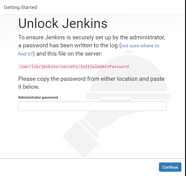Click the "Administrator password" field label
186x176 pixels.
pyautogui.click(x=38, y=97)
